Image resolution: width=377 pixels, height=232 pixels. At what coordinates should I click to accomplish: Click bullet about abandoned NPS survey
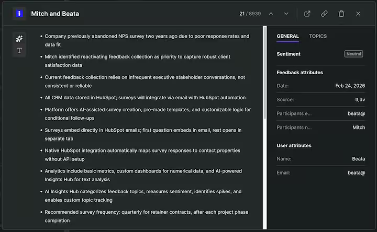(x=147, y=40)
